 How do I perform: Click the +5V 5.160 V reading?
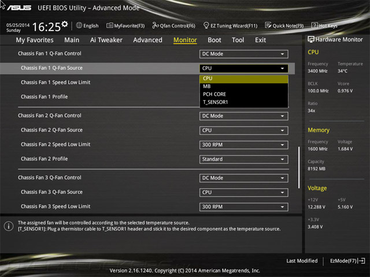[x=345, y=207]
